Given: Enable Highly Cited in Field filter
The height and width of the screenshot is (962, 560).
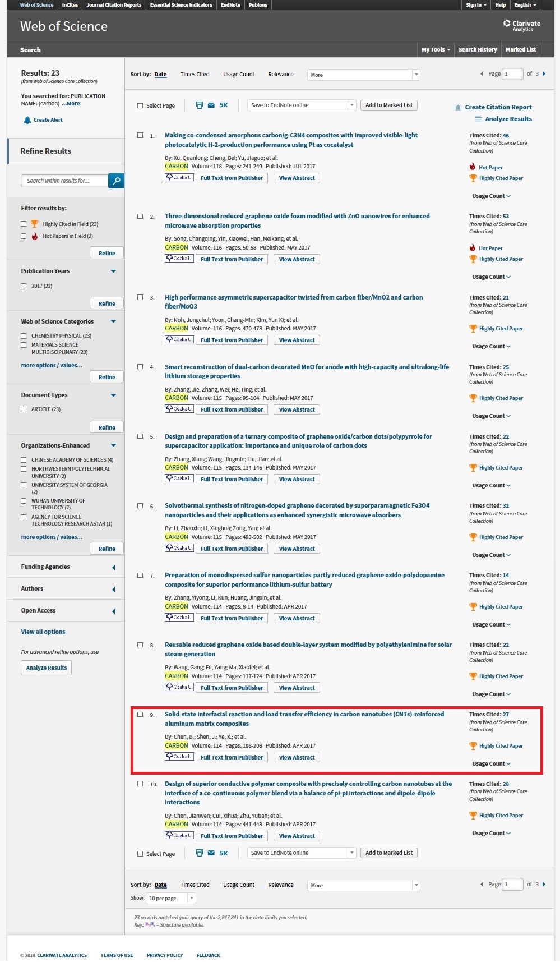Looking at the screenshot, I should pos(24,224).
